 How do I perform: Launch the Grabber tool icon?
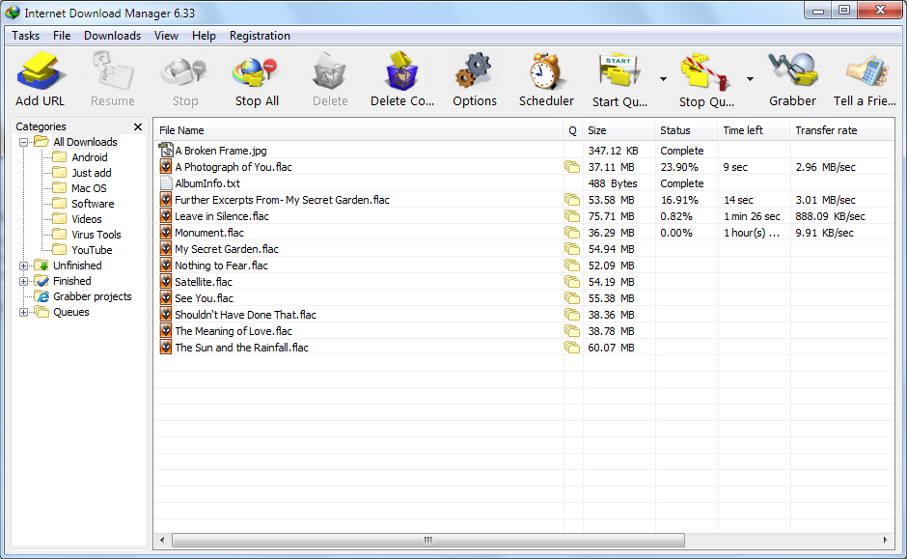pyautogui.click(x=792, y=72)
